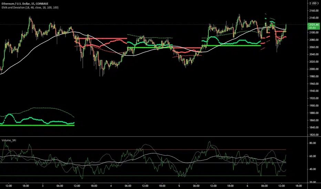The height and width of the screenshot is (189, 321).
Task: Select the EMA and Deviation indicator legend
Action: pyautogui.click(x=30, y=8)
